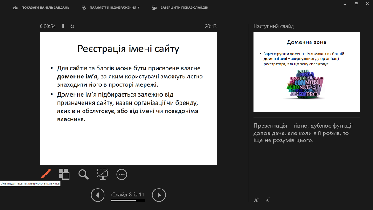The width and height of the screenshot is (373, 210).
Task: Pause the presentation timer
Action: pyautogui.click(x=63, y=26)
